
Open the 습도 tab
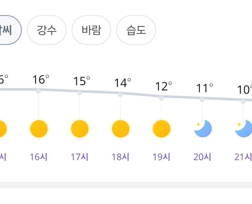click(136, 30)
